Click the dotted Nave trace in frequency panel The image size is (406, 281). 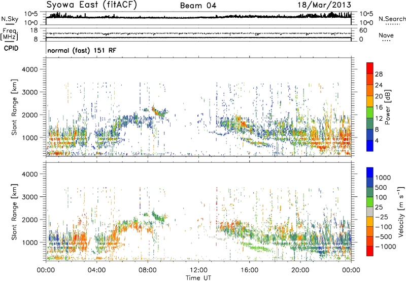[x=198, y=33]
